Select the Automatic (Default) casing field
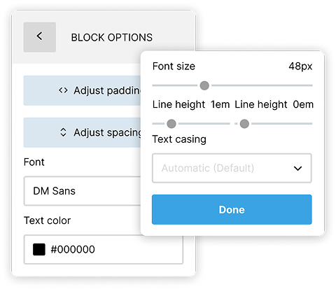The height and width of the screenshot is (289, 336). point(232,168)
